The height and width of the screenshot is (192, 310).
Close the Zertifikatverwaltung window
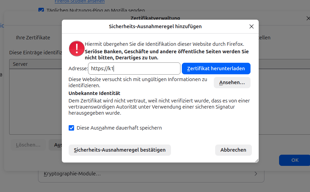pos(308,18)
